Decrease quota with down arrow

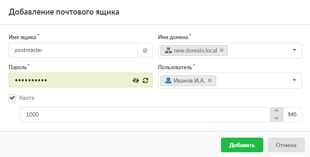tap(276, 118)
